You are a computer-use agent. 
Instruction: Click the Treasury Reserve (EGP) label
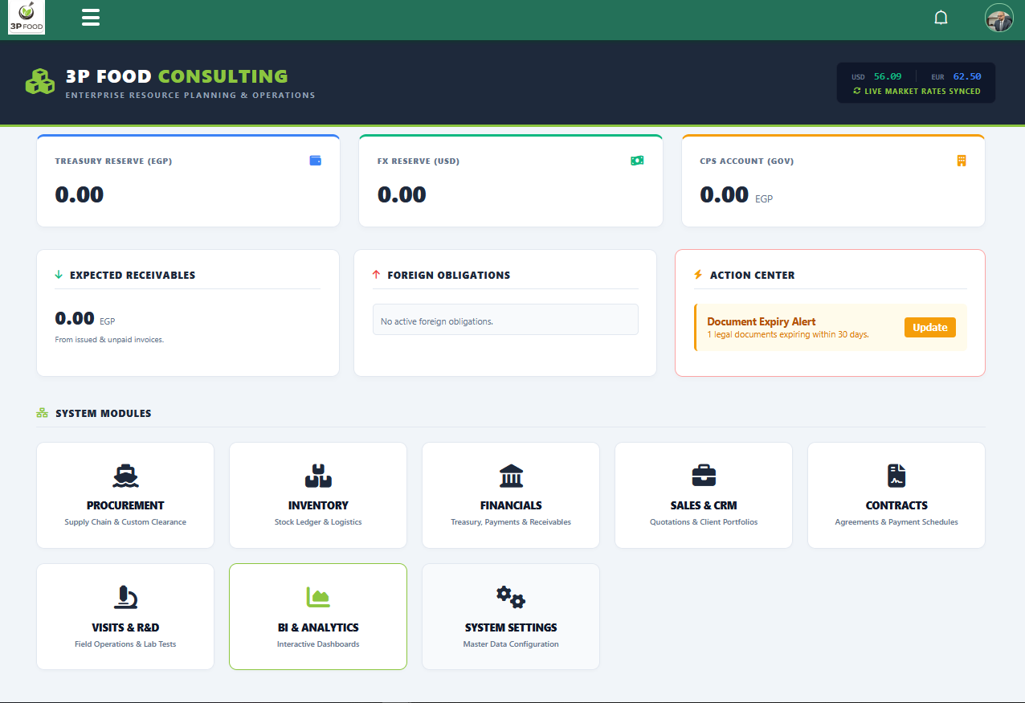(113, 161)
